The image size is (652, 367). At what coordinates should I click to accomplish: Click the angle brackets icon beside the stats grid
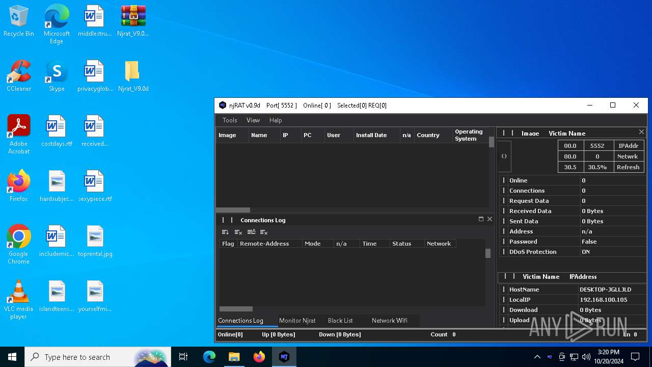tap(504, 156)
